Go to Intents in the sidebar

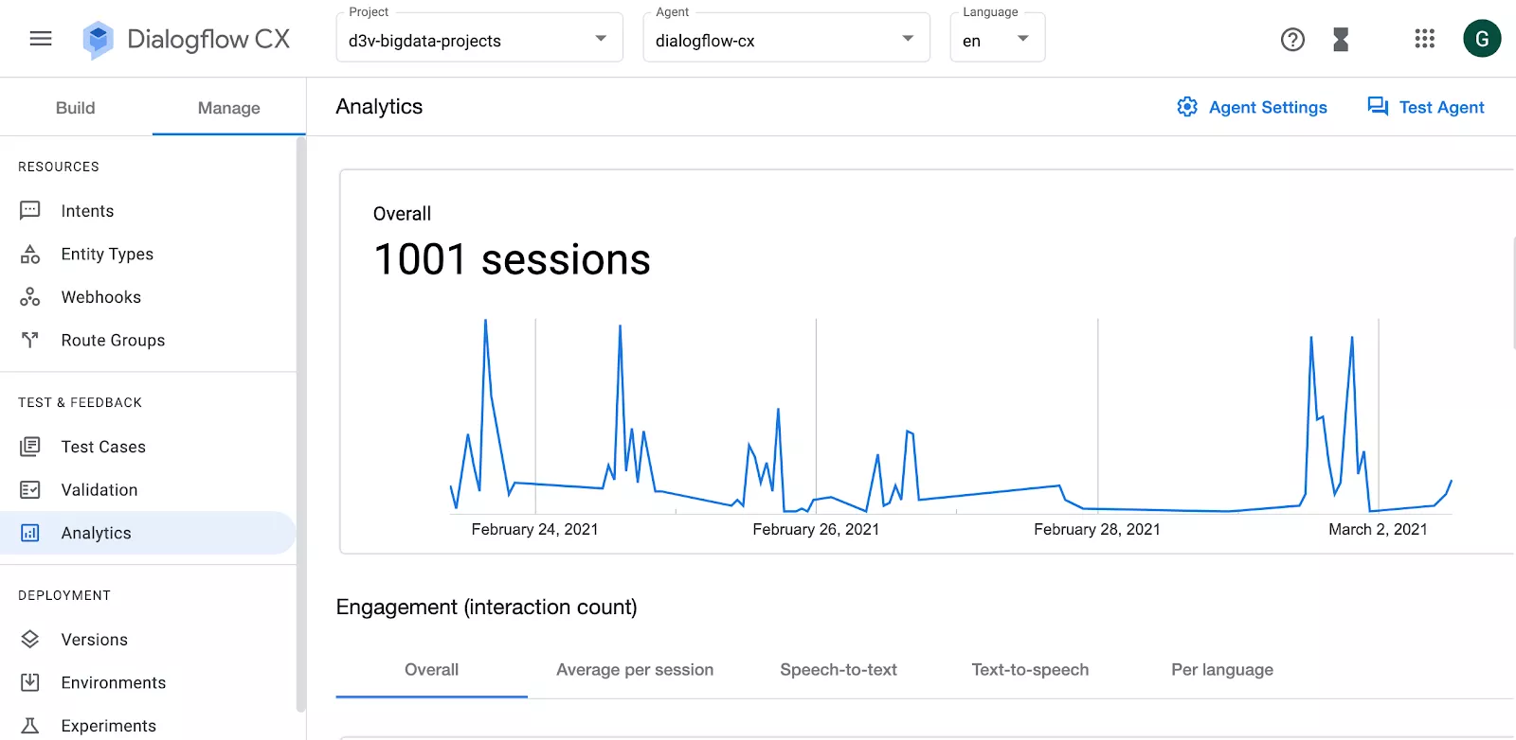tap(87, 211)
